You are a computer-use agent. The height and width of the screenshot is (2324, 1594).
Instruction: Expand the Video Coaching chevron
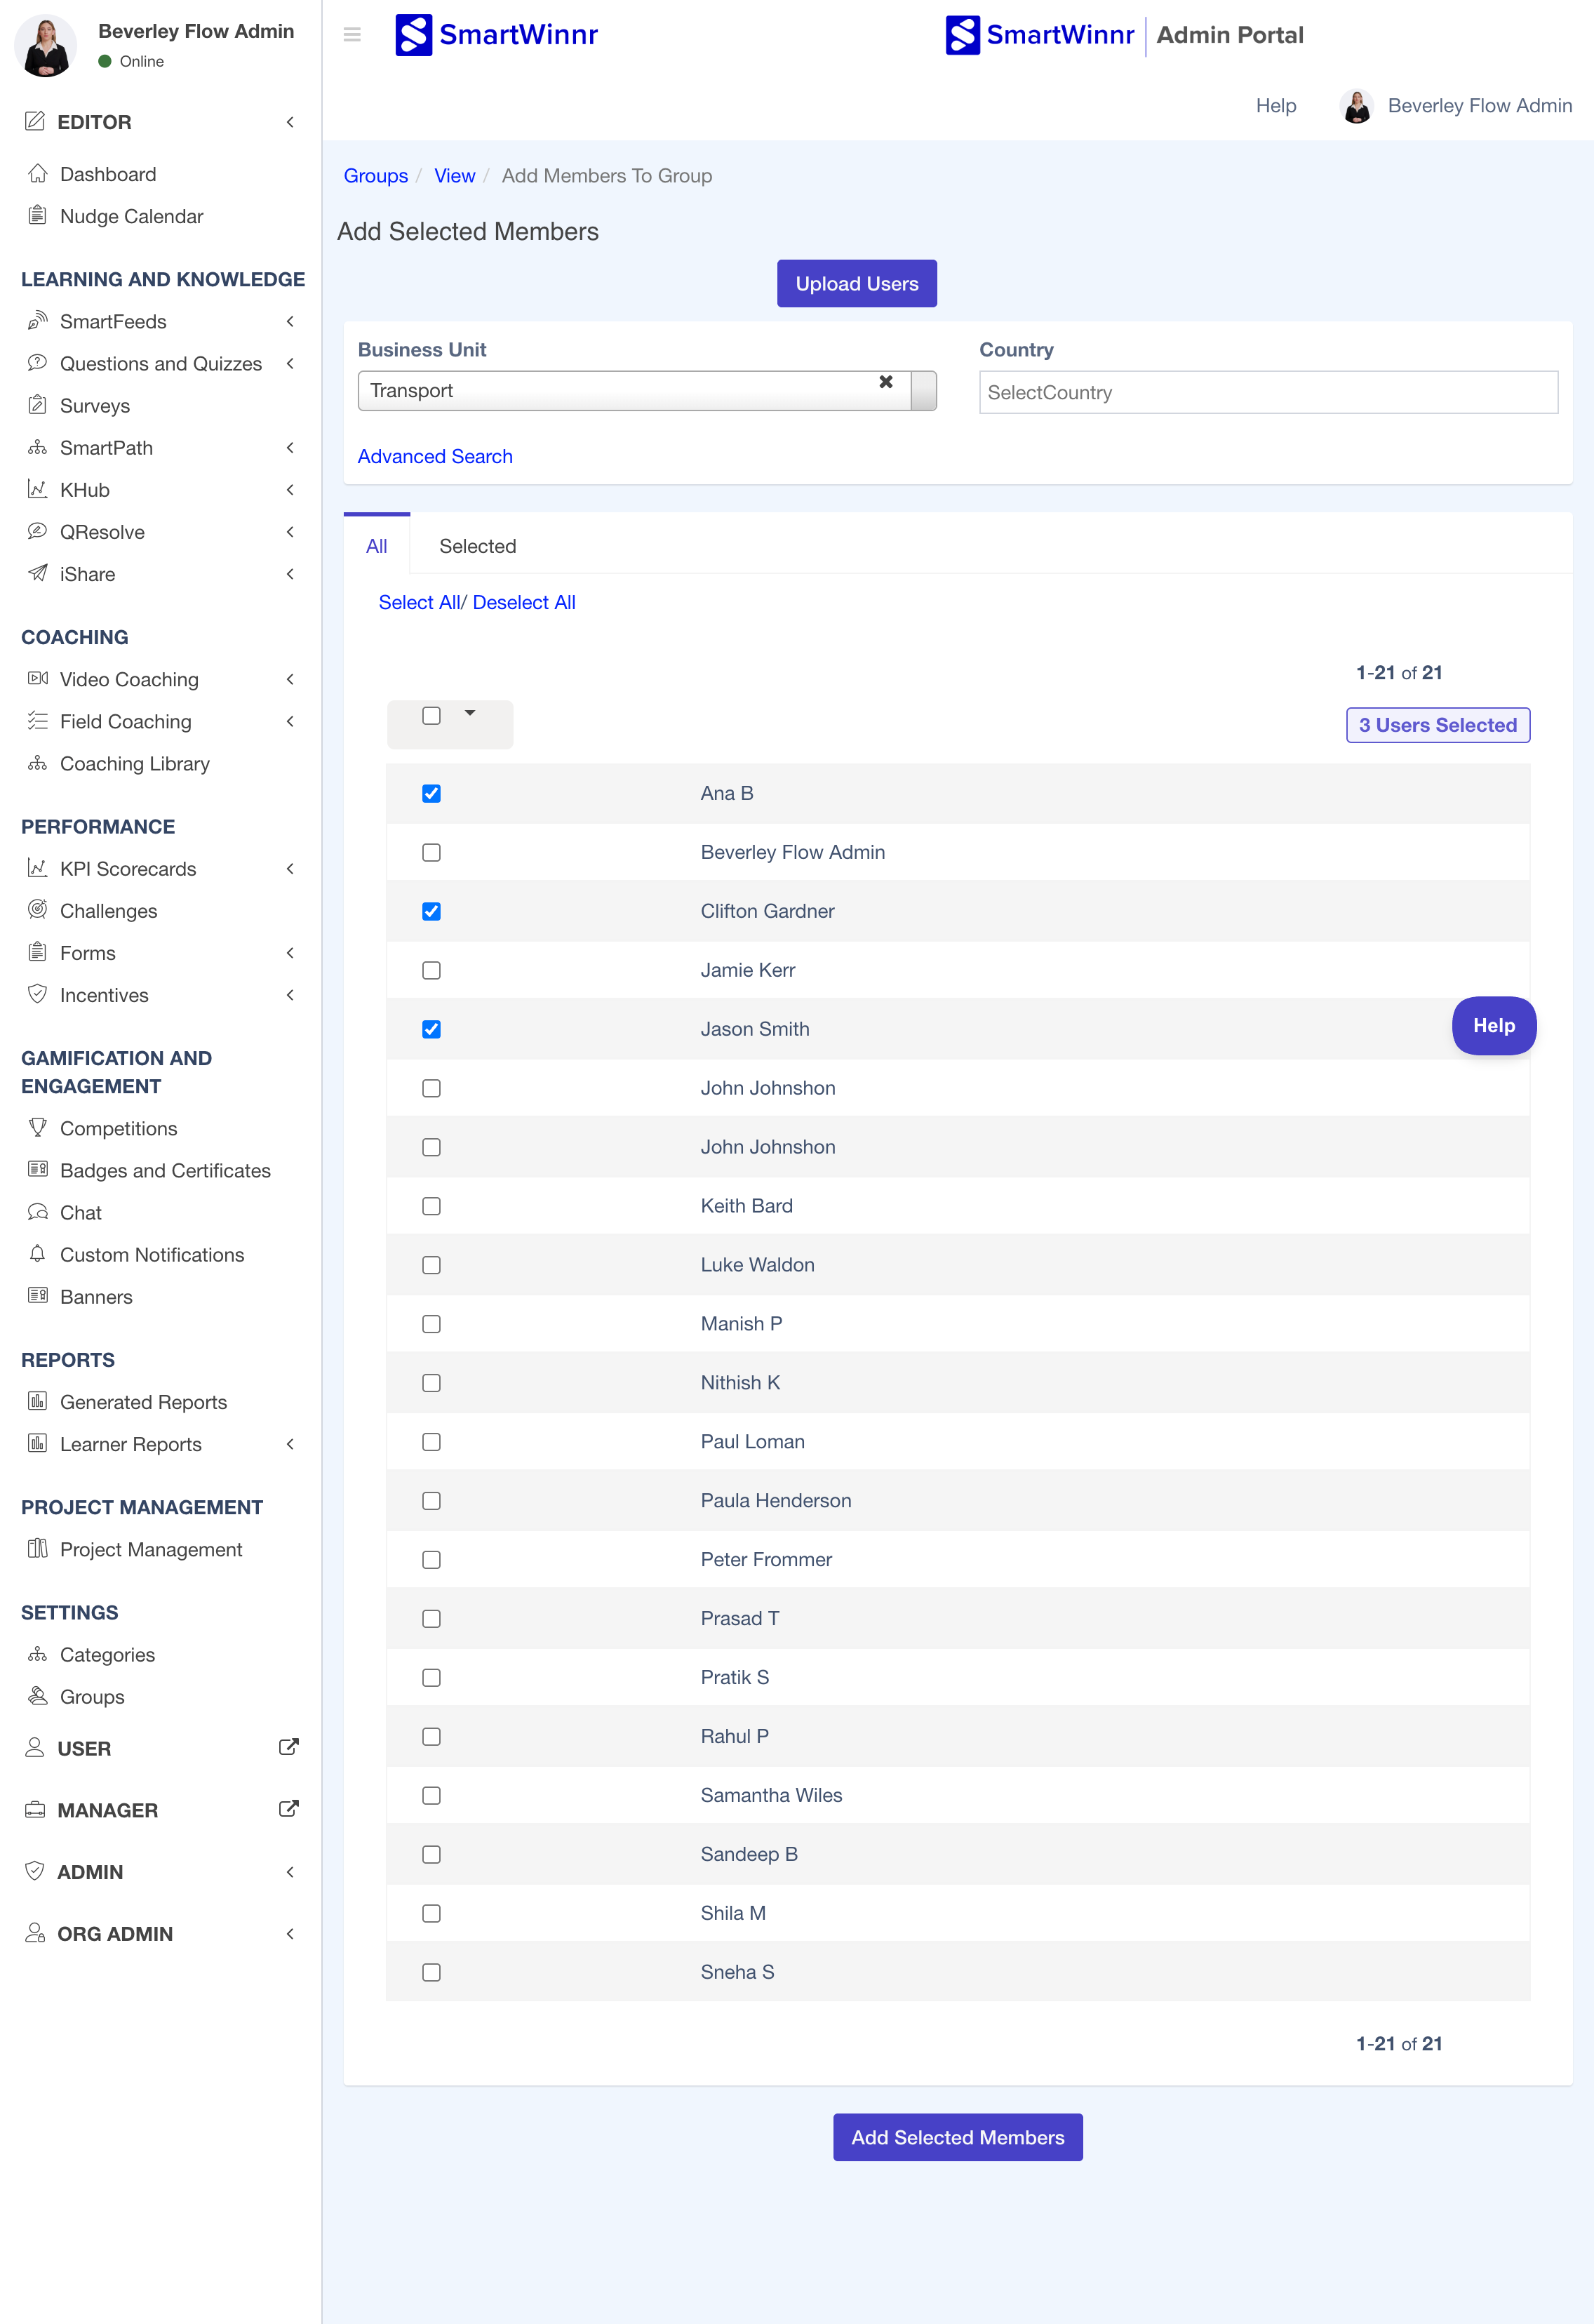[290, 679]
